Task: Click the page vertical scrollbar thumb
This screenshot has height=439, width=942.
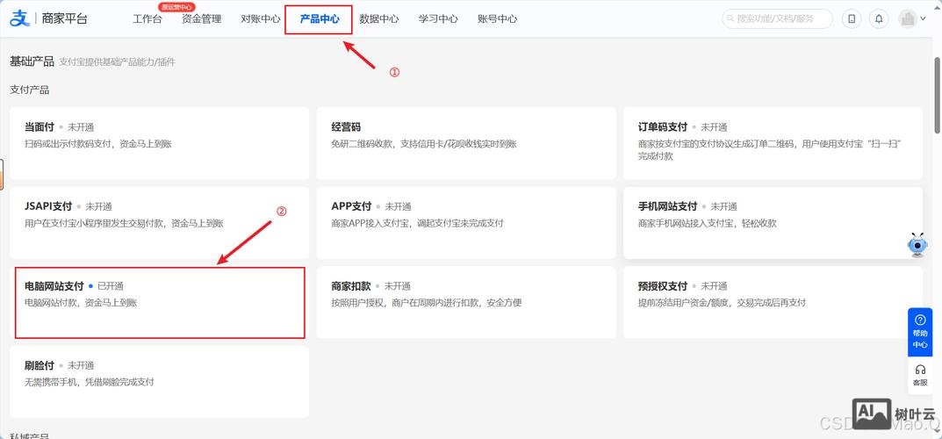Action: coord(938,95)
